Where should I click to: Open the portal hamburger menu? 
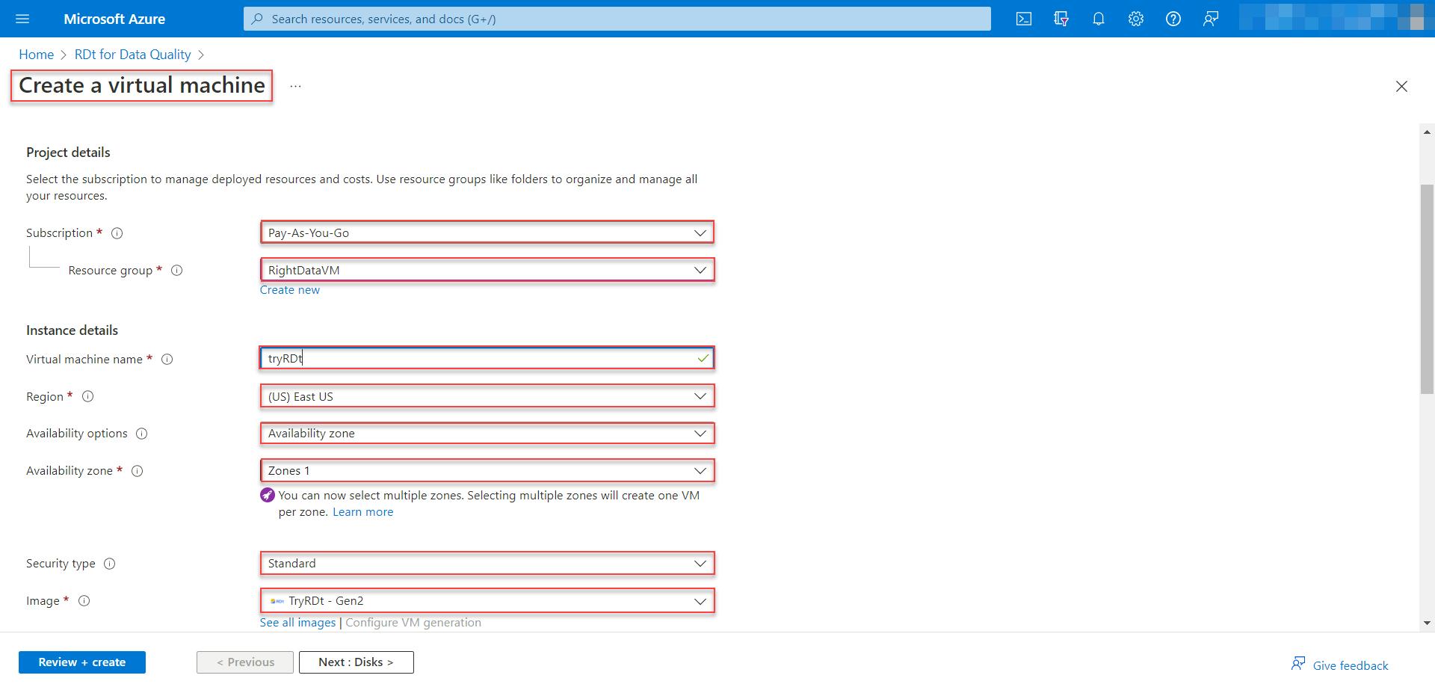click(x=22, y=19)
